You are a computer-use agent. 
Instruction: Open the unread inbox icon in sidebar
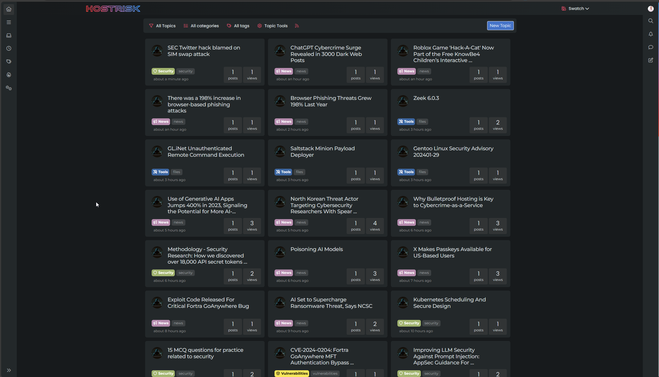(x=9, y=35)
